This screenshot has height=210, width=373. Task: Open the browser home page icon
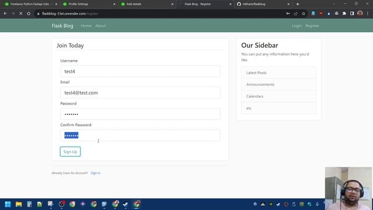(29, 13)
